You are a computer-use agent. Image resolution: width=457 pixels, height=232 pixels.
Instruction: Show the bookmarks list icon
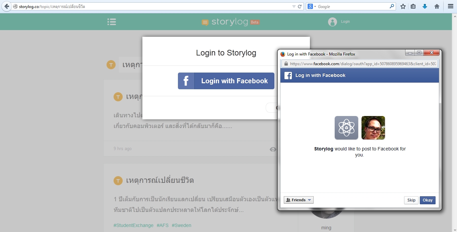413,6
